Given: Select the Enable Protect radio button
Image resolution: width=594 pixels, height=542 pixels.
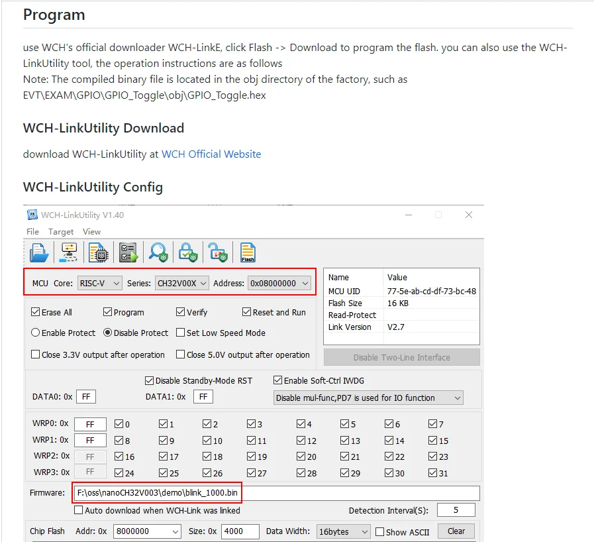Looking at the screenshot, I should pos(36,333).
